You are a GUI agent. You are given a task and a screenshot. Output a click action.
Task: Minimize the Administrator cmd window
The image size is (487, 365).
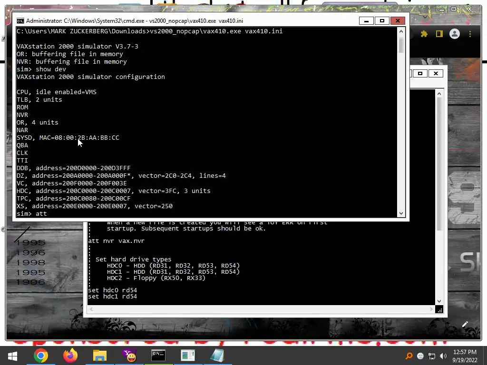coord(367,21)
